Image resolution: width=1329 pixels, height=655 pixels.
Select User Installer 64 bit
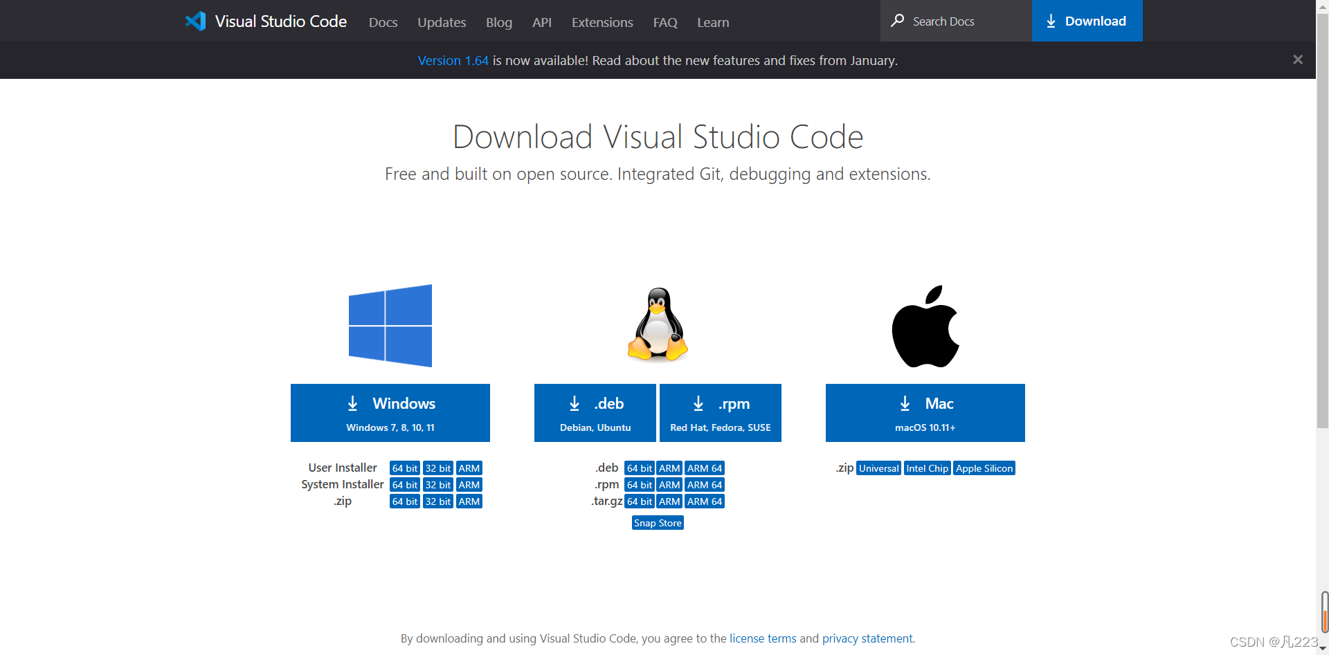coord(405,468)
